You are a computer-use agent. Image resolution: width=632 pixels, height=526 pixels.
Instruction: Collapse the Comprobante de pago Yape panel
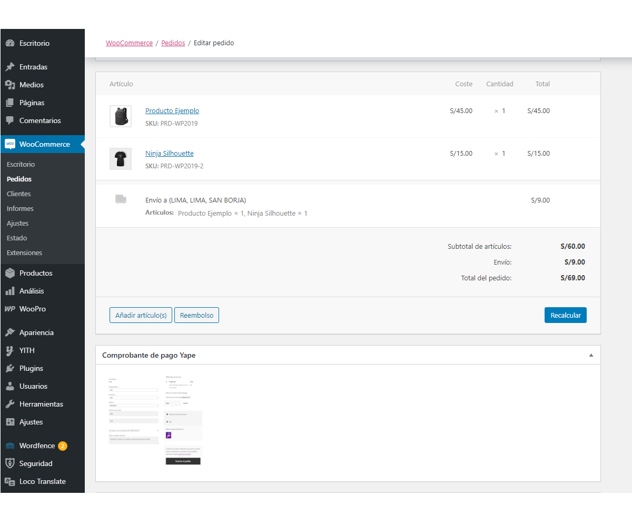tap(591, 355)
